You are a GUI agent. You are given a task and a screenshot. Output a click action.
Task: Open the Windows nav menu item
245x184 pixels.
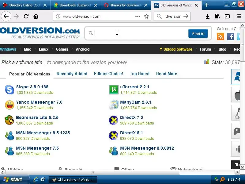8,49
